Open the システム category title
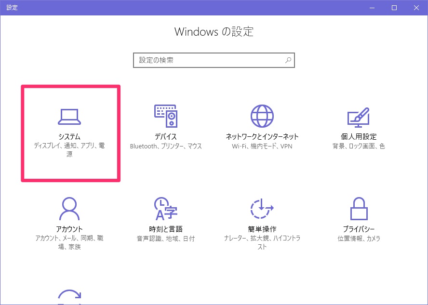Image resolution: width=428 pixels, height=305 pixels. click(x=69, y=136)
